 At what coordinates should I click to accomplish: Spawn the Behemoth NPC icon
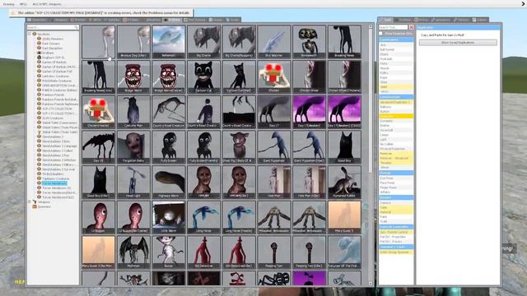pos(168,42)
